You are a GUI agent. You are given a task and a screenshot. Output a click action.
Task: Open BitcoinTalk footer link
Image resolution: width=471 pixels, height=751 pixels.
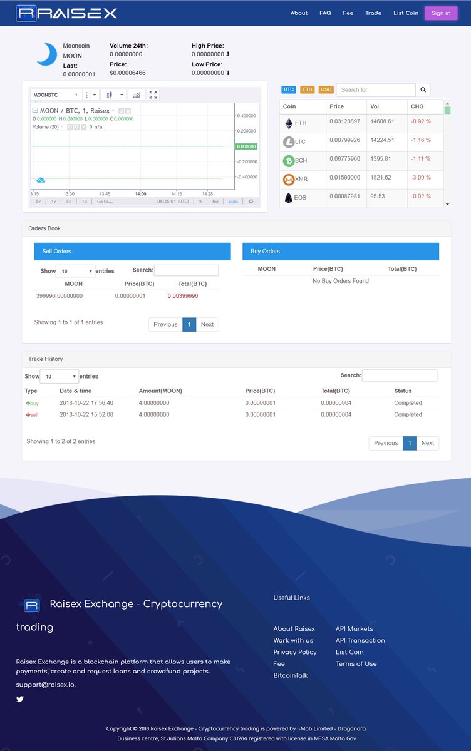pyautogui.click(x=291, y=675)
